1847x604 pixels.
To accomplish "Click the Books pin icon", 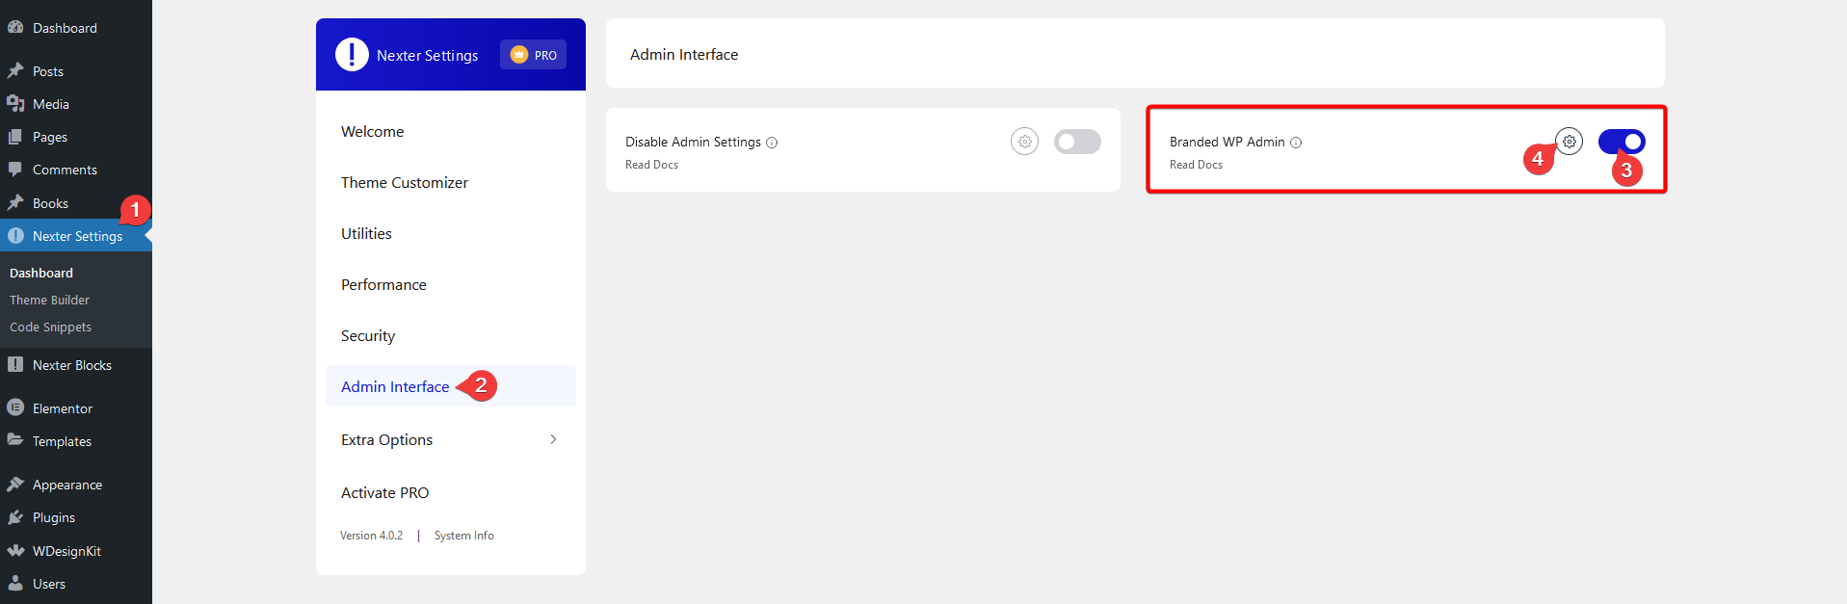I will coord(15,202).
